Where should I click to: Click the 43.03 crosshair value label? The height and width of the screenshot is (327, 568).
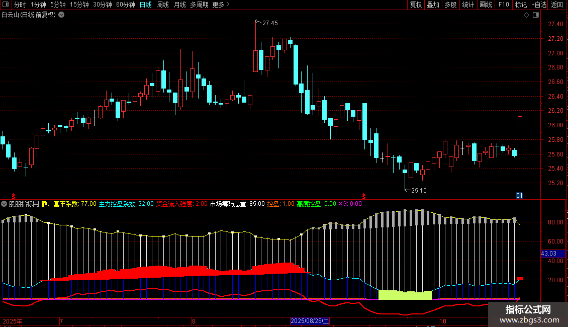(x=553, y=254)
